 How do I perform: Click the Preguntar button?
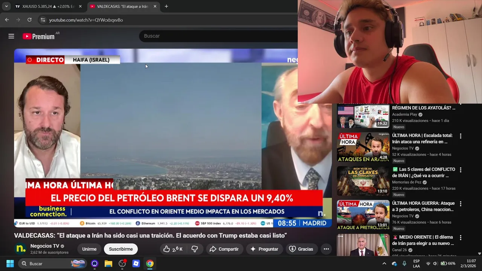tap(264, 249)
